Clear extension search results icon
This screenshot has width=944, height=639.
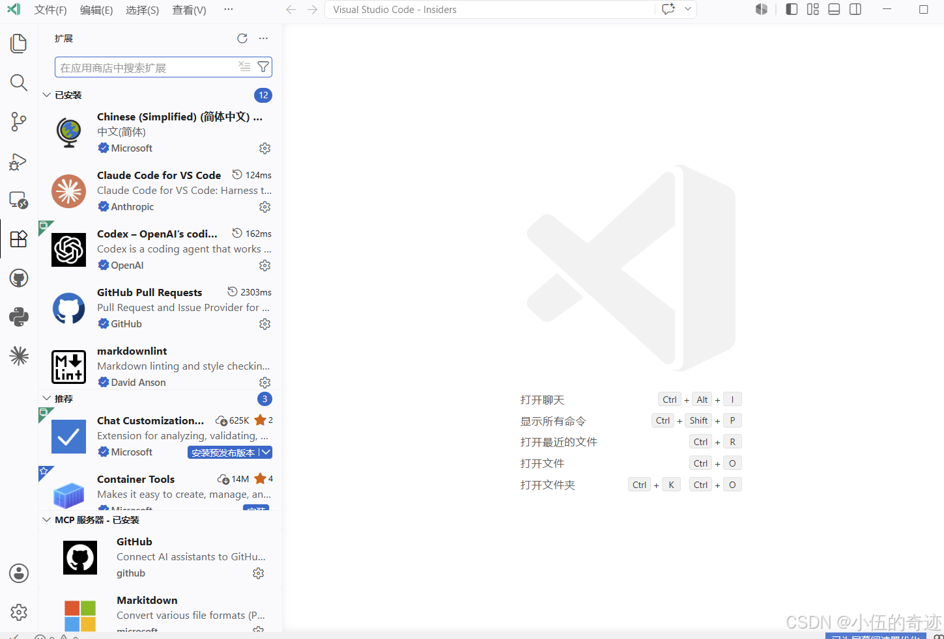pos(244,66)
